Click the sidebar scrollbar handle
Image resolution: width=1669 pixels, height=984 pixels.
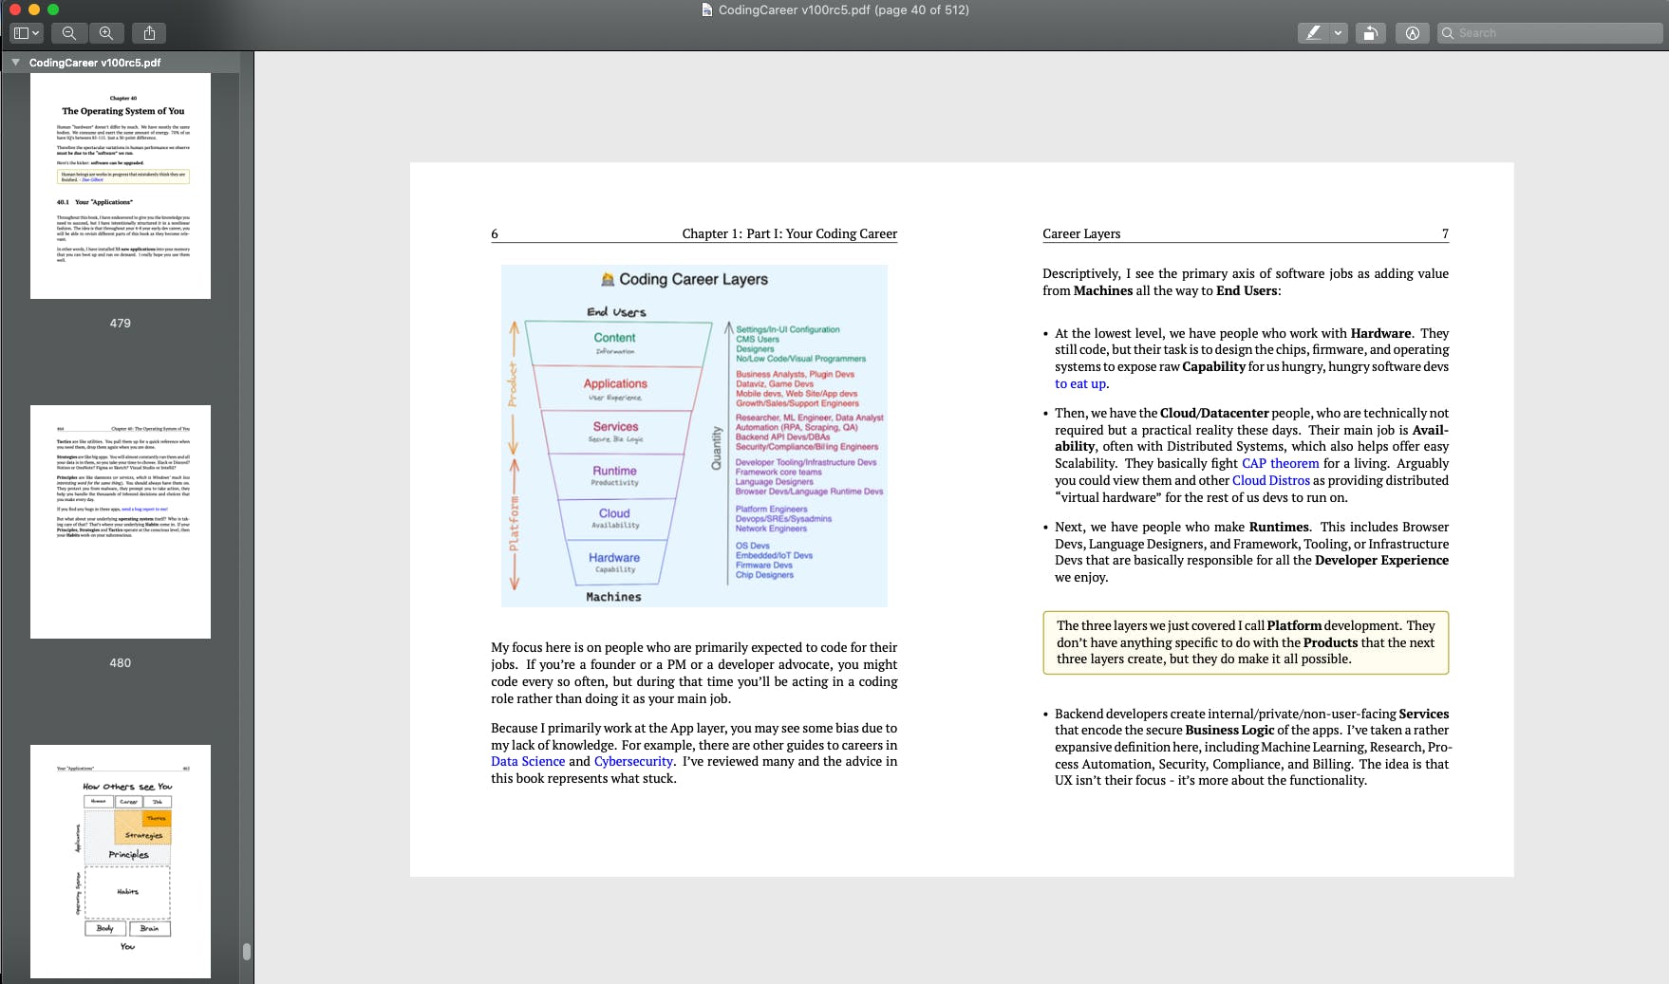tap(247, 951)
